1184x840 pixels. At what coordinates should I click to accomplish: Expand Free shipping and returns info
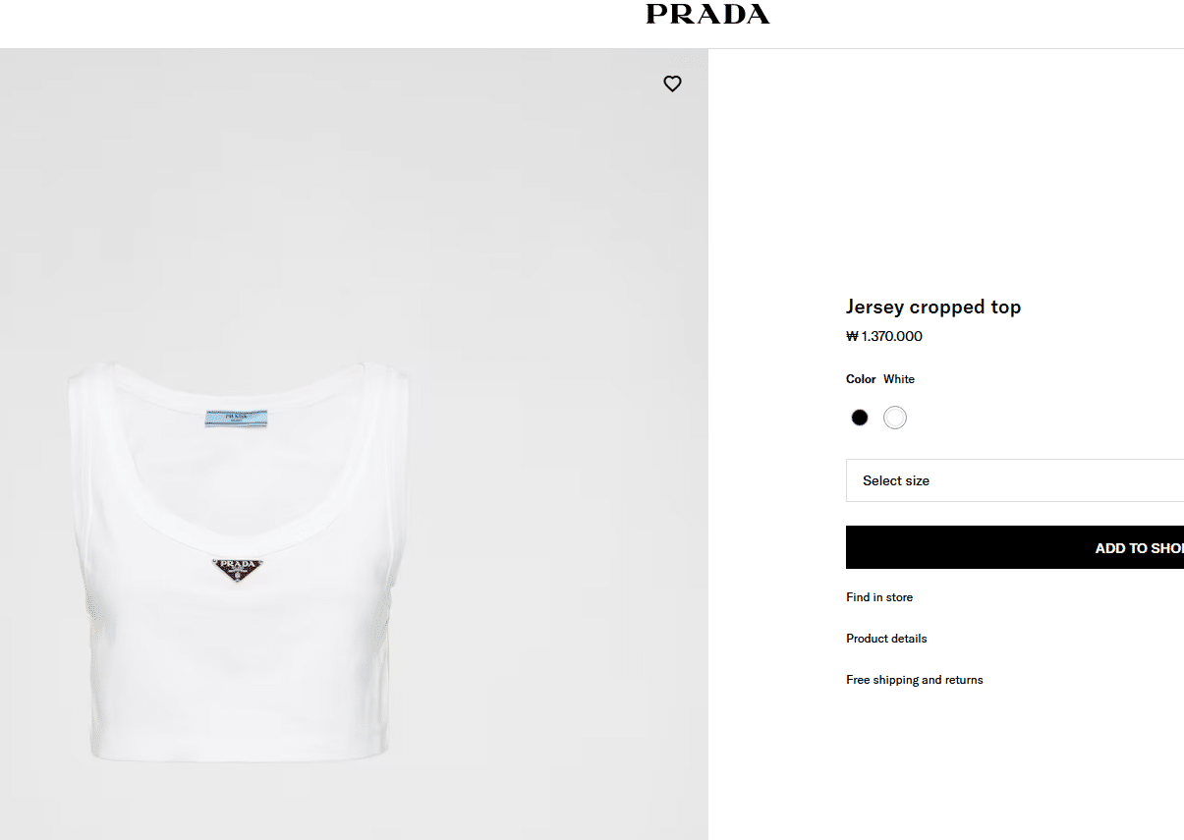[x=915, y=680]
